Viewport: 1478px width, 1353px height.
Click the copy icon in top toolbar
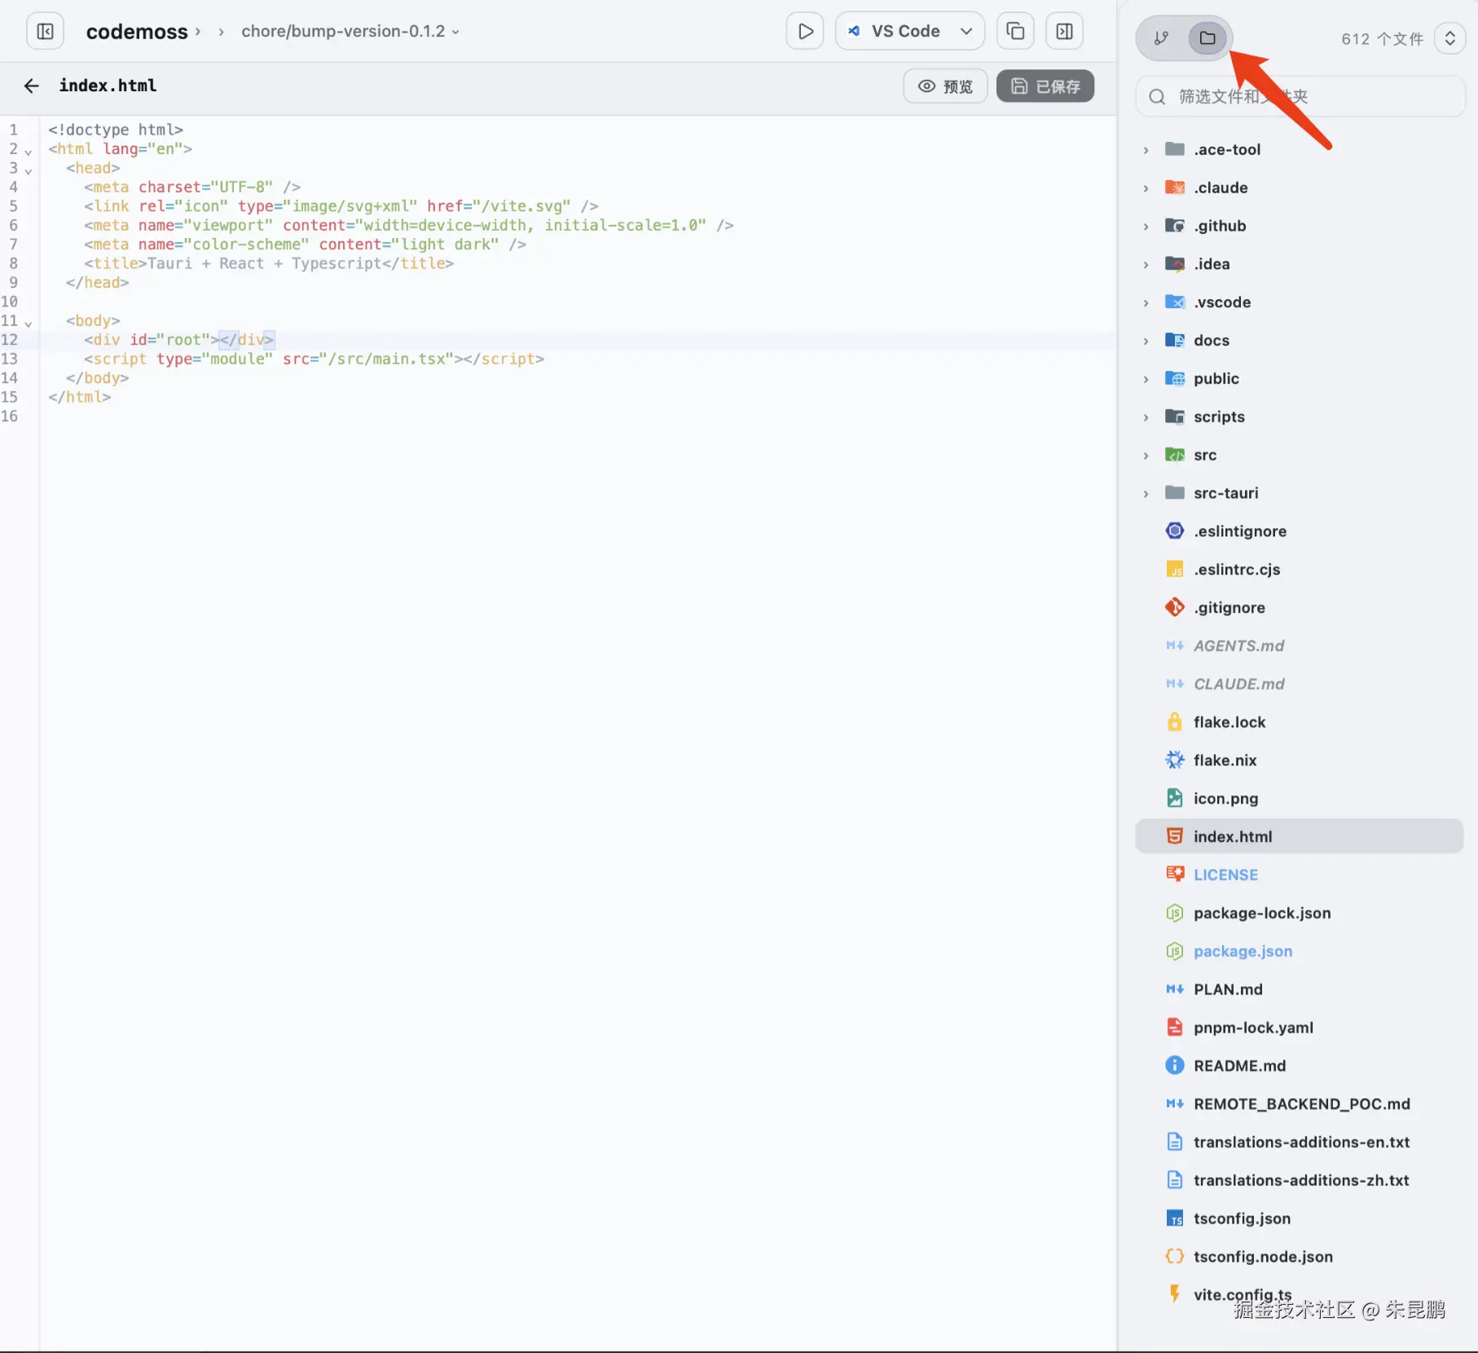pos(1015,32)
